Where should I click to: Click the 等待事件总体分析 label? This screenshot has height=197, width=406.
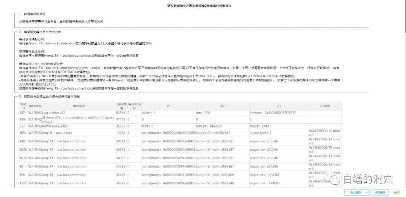32,51
